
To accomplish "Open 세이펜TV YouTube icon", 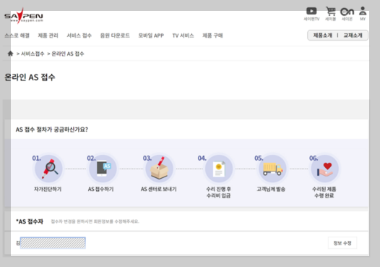I will [311, 11].
